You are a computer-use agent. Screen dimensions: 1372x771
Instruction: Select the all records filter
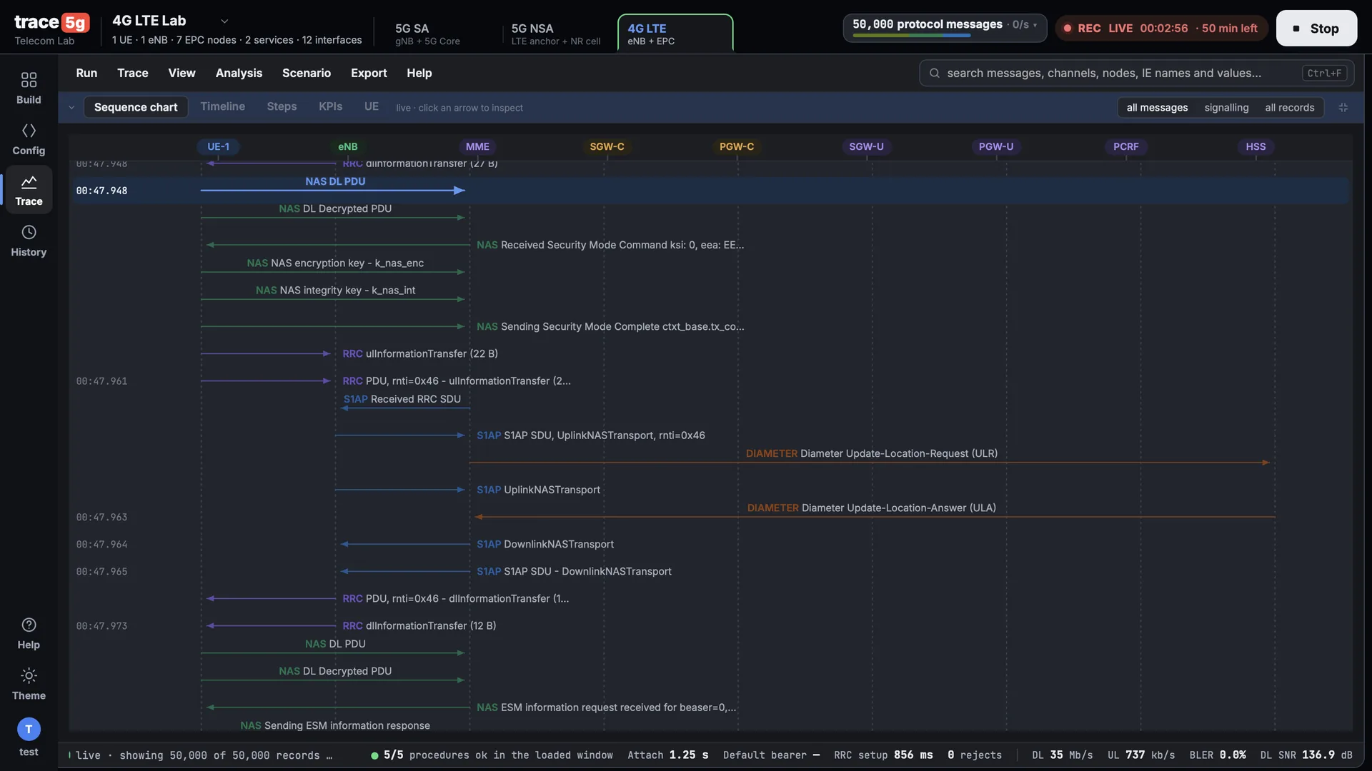[x=1289, y=107]
